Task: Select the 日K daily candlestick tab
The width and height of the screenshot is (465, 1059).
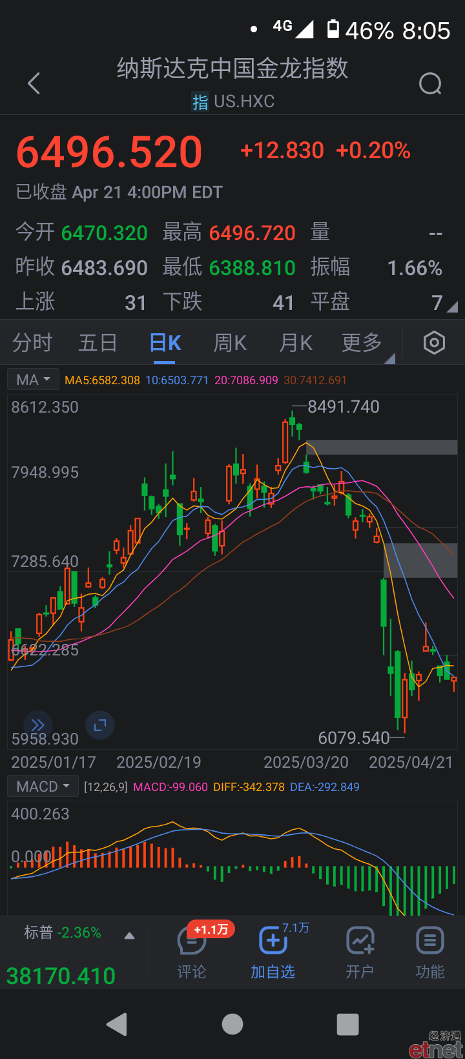Action: 165,343
